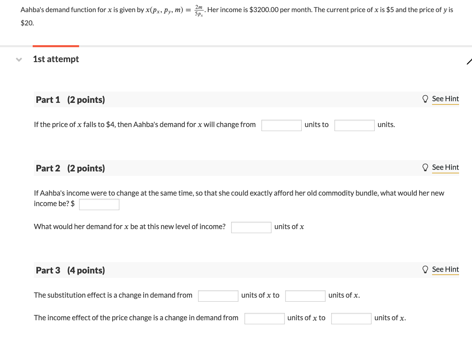Image resolution: width=472 pixels, height=338 pixels.
Task: Click the hint lightbulb icon in Part 3
Action: [425, 269]
